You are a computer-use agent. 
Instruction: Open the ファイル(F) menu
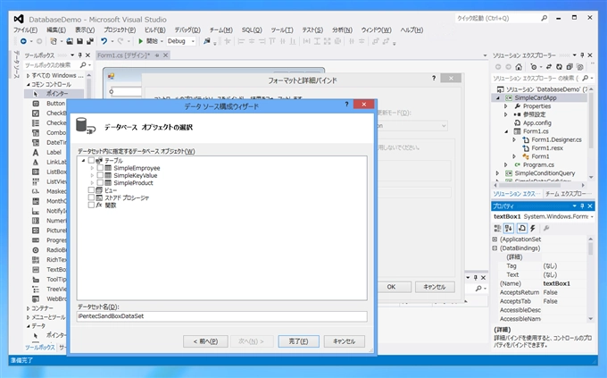tap(26, 29)
